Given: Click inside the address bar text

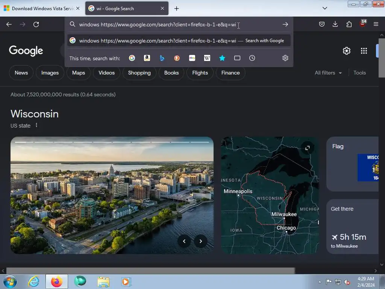Looking at the screenshot, I should click(x=158, y=24).
